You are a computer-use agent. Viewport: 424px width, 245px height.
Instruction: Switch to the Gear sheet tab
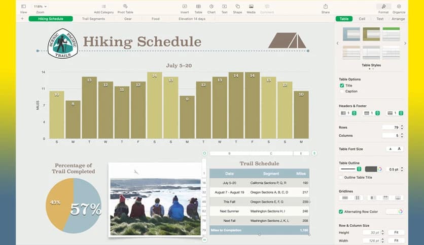pos(128,19)
